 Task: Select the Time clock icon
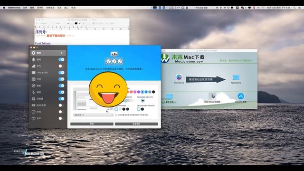[x=34, y=112]
